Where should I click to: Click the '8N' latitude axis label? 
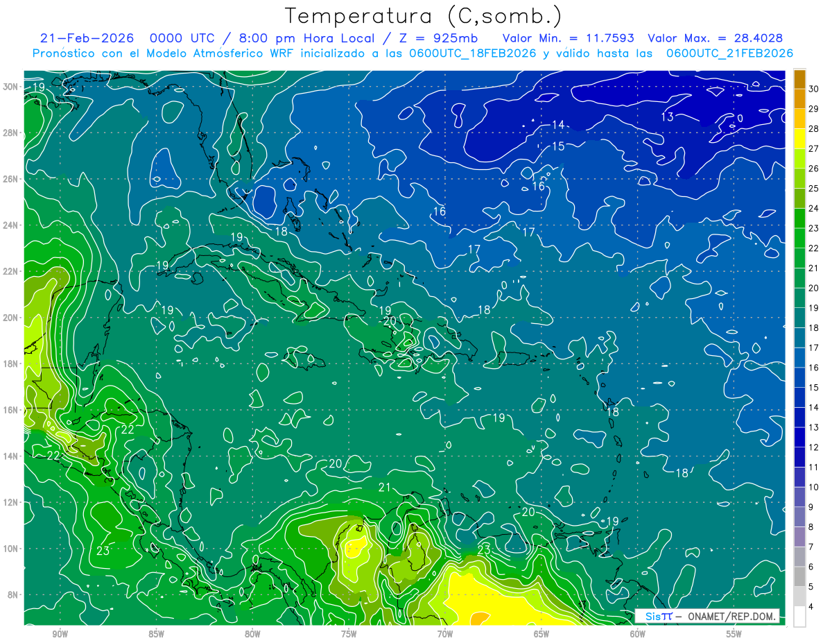pos(14,594)
